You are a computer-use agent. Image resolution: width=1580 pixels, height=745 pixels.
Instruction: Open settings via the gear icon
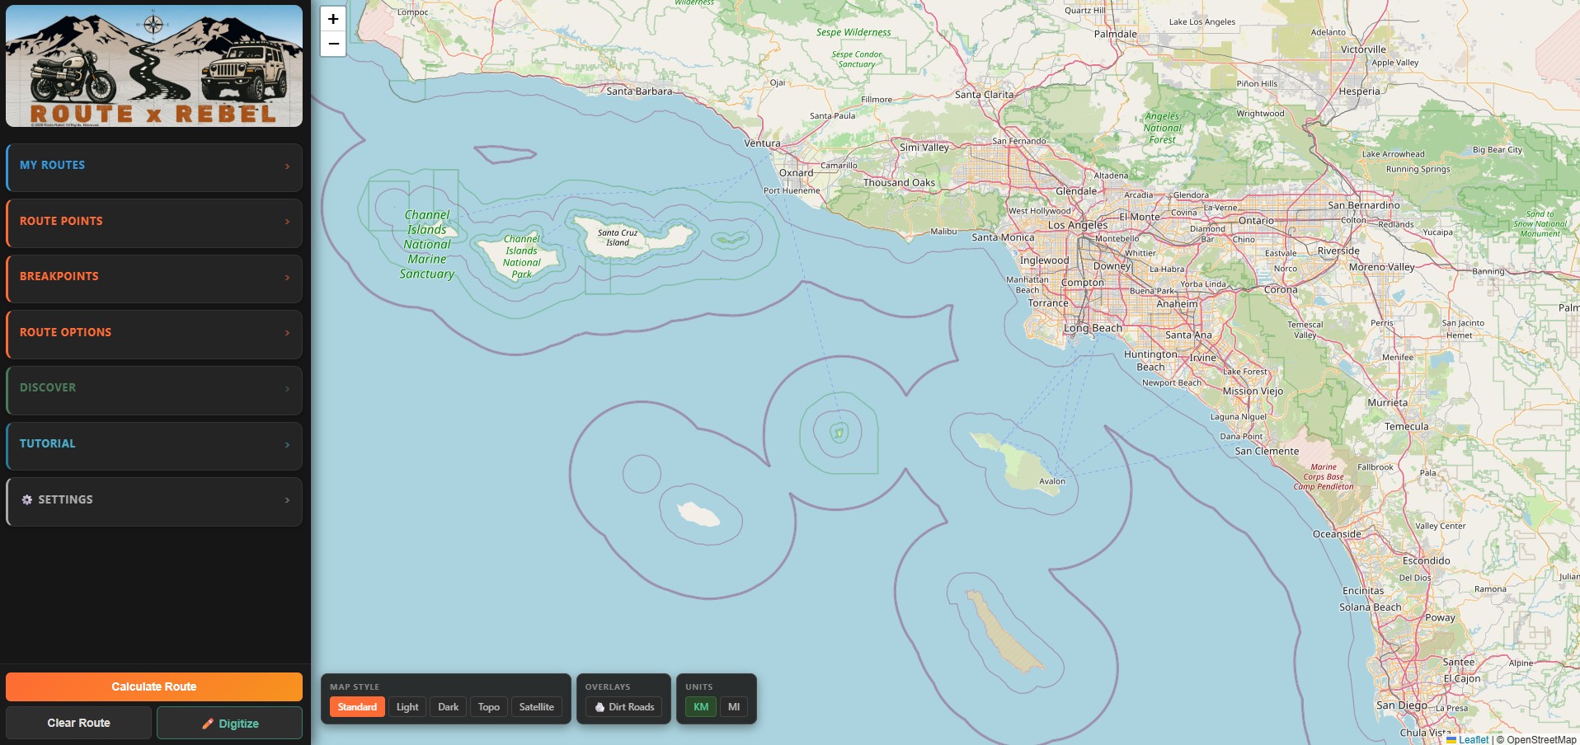(x=27, y=499)
